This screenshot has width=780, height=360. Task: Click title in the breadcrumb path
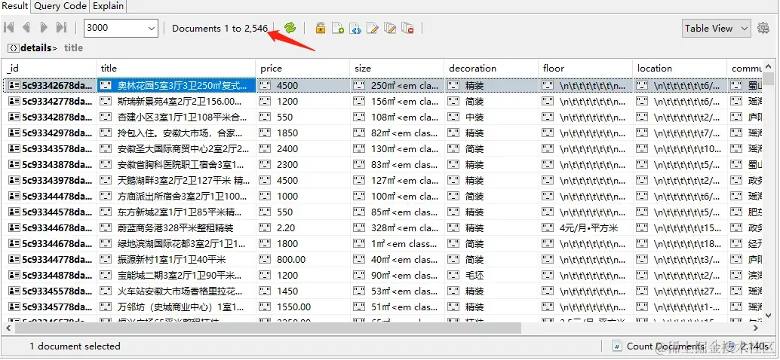click(74, 48)
